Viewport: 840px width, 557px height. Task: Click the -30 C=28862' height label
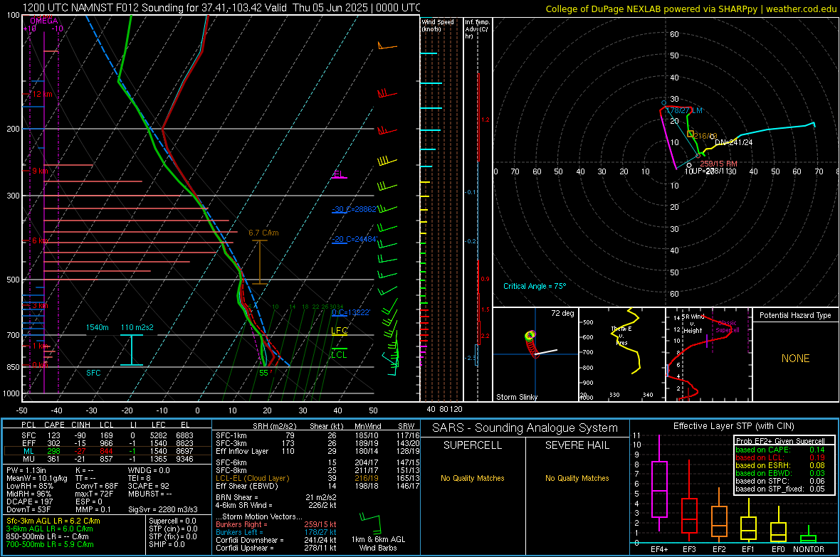point(354,209)
